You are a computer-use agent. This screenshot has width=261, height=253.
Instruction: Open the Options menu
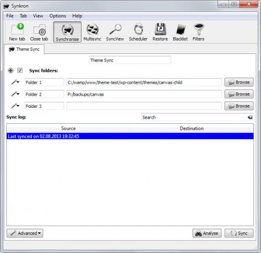click(57, 16)
